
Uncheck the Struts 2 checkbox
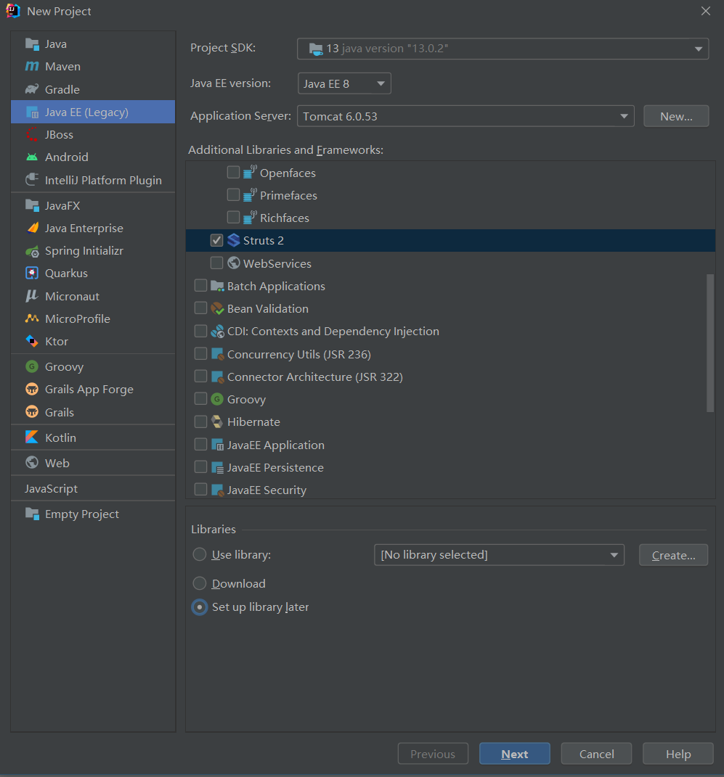[x=216, y=240]
